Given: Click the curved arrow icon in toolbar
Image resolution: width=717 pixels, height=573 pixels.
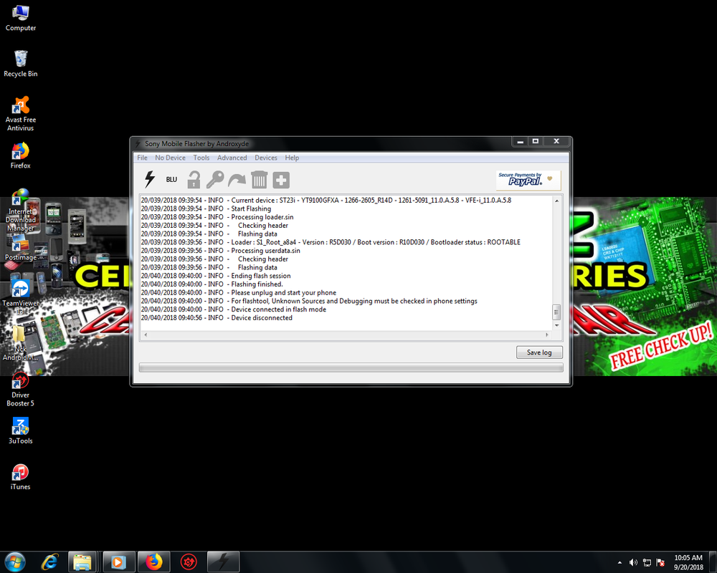Looking at the screenshot, I should coord(237,180).
